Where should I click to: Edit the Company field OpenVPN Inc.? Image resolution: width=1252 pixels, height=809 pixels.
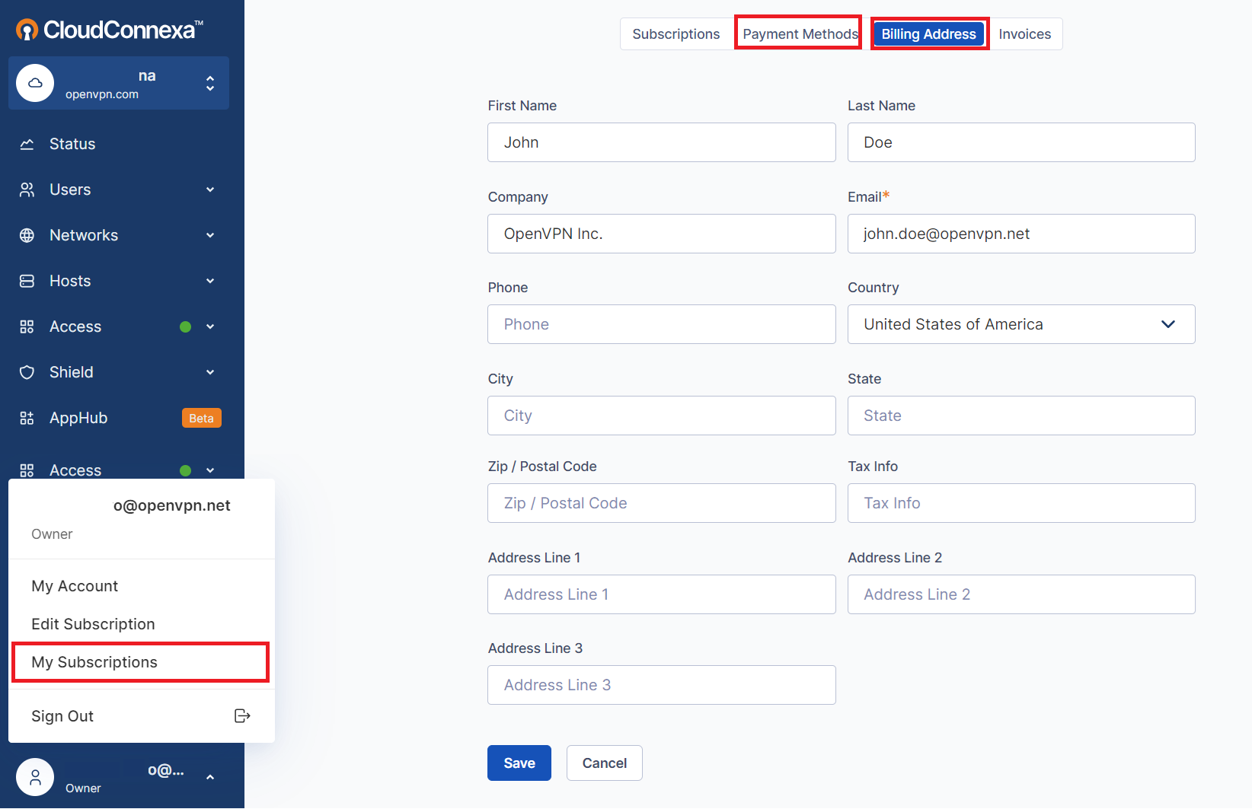tap(662, 234)
